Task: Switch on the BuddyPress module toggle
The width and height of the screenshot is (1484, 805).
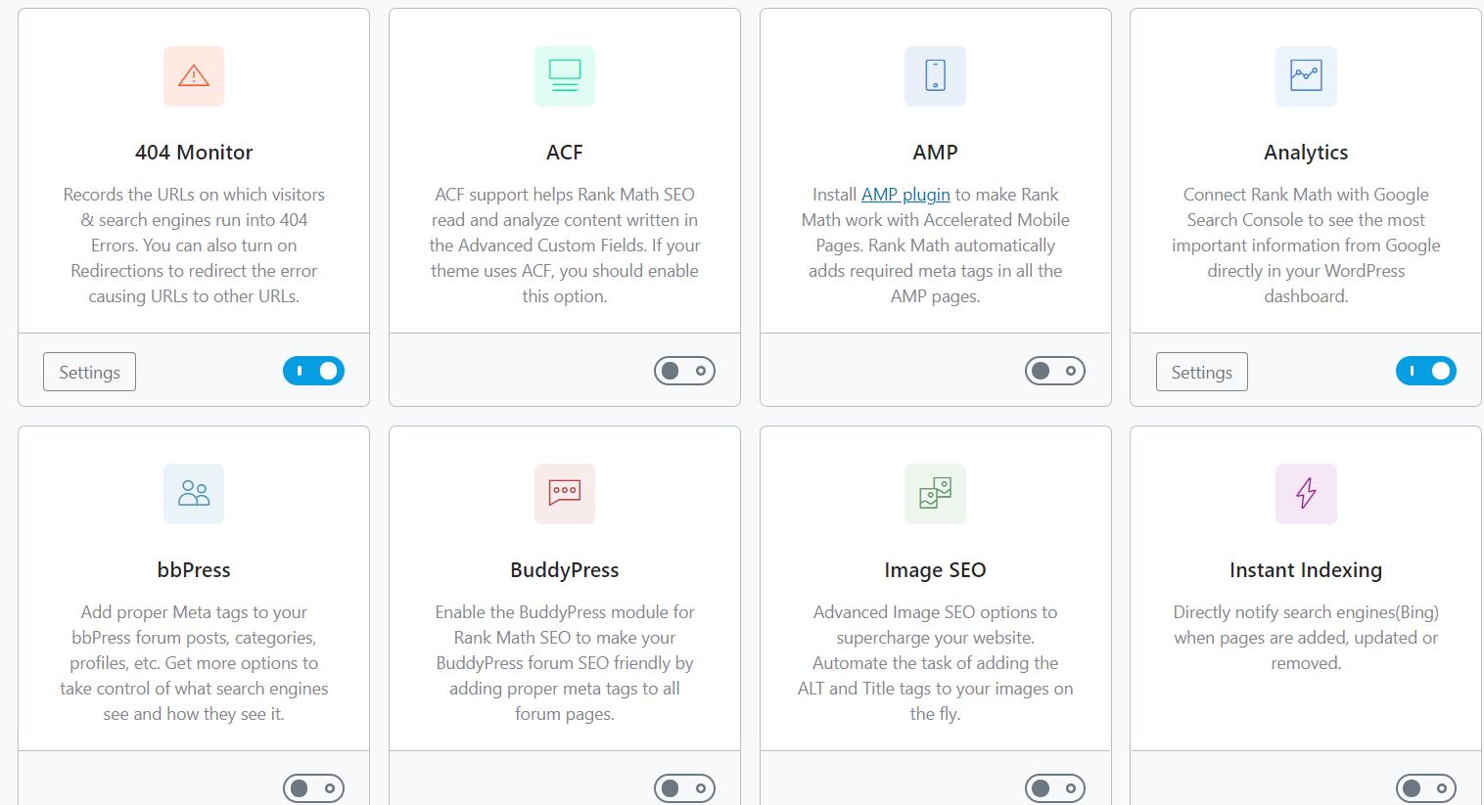Action: 684,788
